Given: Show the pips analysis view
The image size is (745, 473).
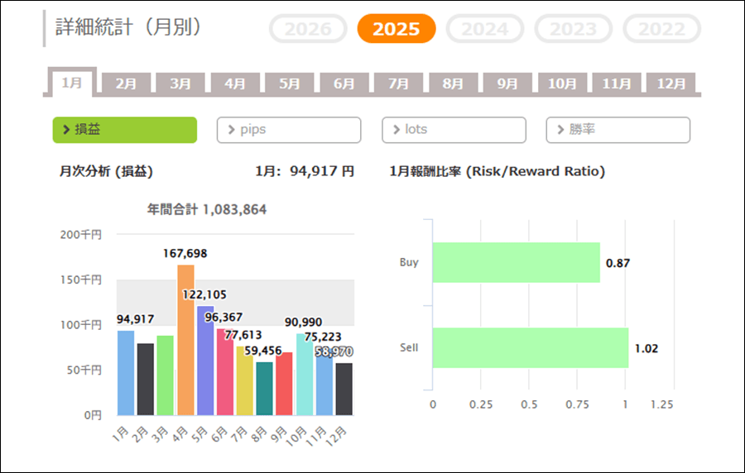Looking at the screenshot, I should point(289,130).
